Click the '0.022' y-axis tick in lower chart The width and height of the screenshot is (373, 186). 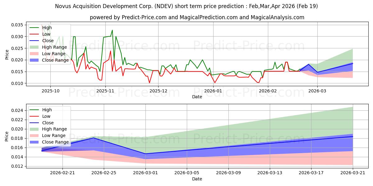click(x=18, y=120)
